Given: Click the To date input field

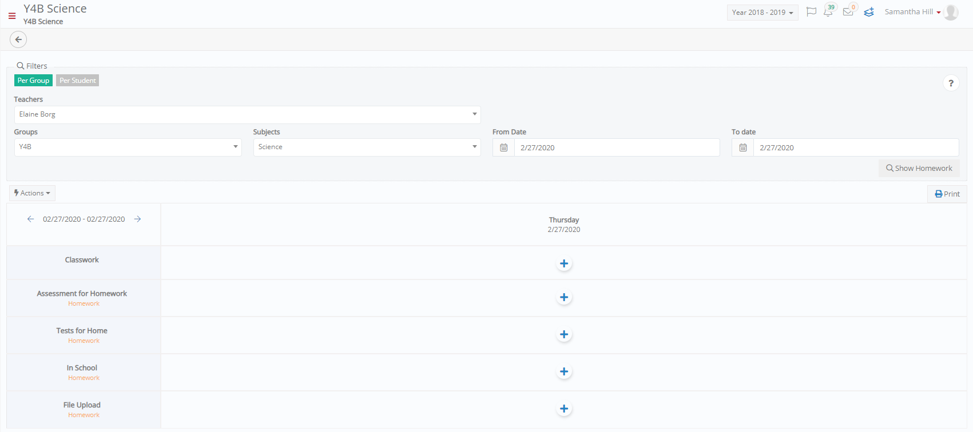Looking at the screenshot, I should click(x=856, y=147).
